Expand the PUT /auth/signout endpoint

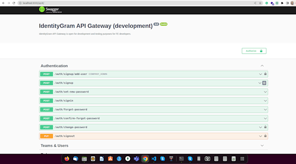point(260,136)
